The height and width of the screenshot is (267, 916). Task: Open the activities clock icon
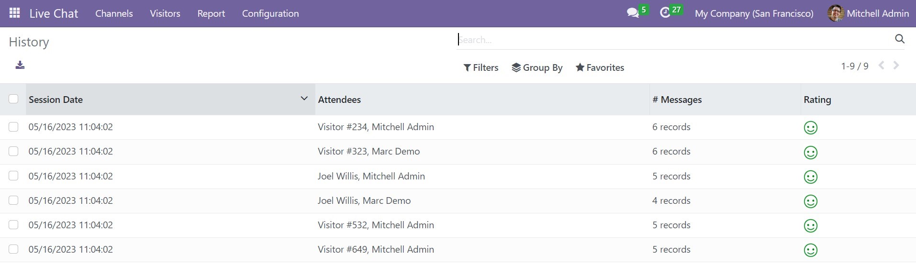665,13
